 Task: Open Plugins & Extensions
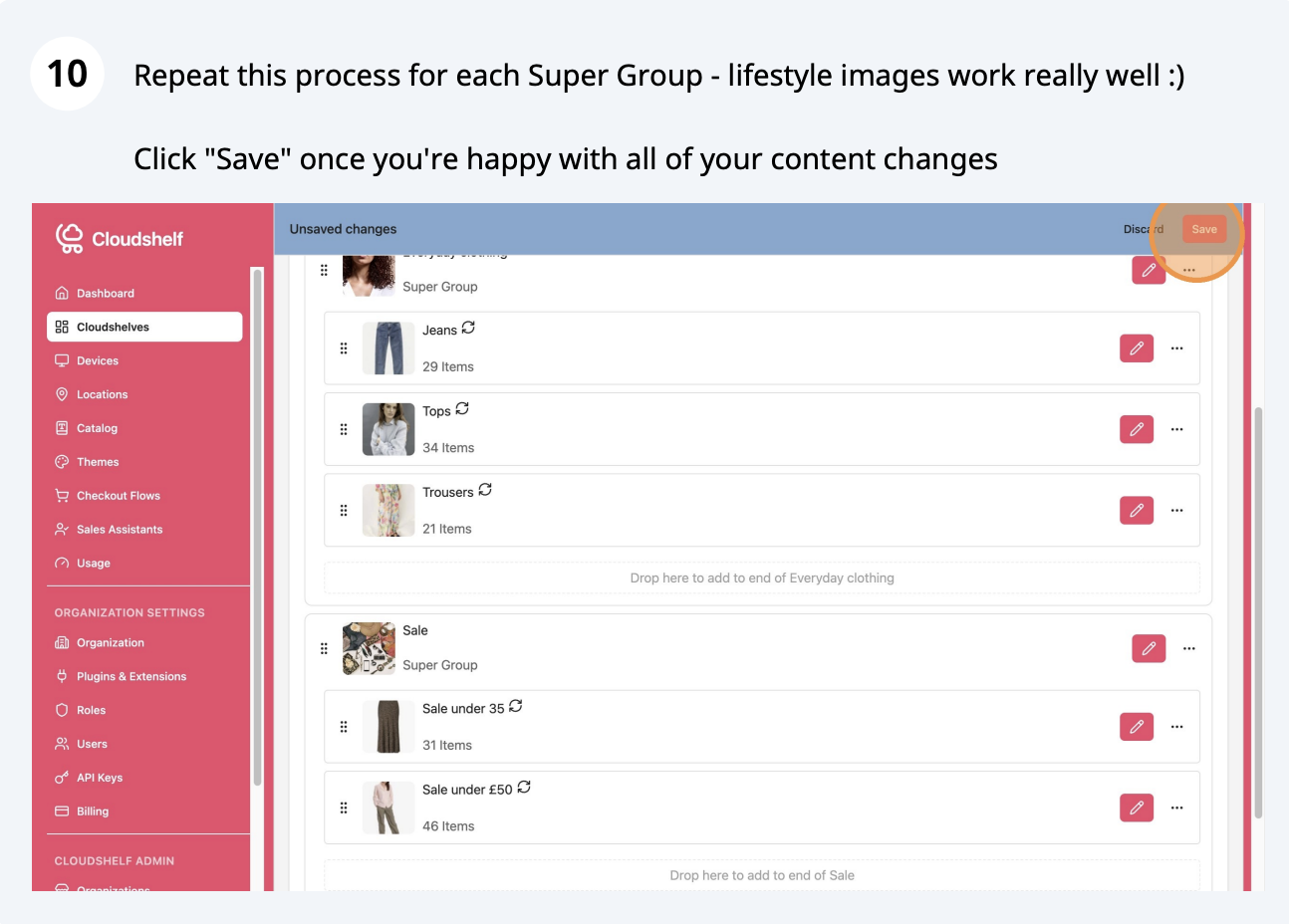pyautogui.click(x=144, y=677)
